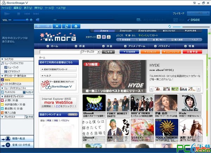211x153 pixels.
Task: Set text size to 中
Action: 104,37
